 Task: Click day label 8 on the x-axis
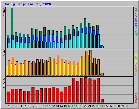point(37,106)
